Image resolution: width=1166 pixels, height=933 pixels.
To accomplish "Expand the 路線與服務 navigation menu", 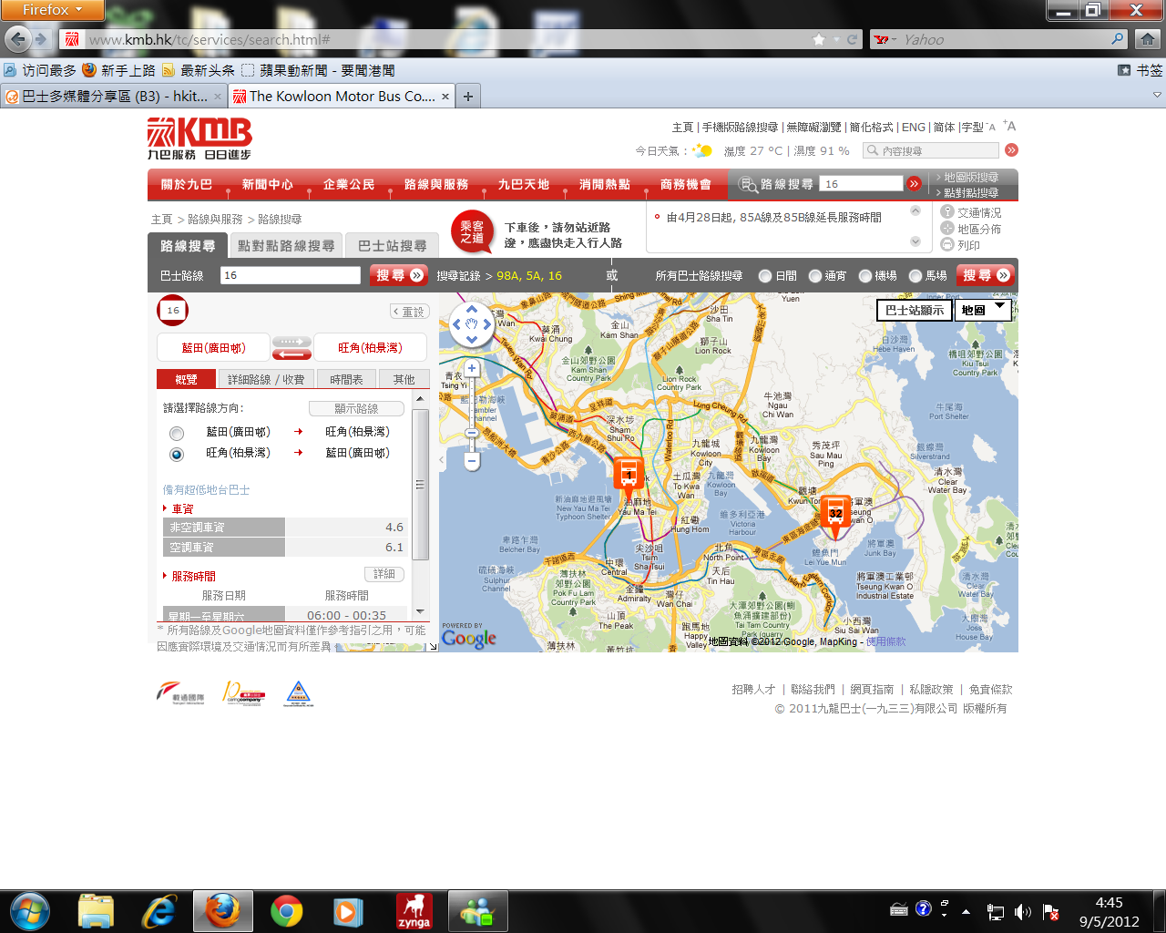I will (435, 184).
